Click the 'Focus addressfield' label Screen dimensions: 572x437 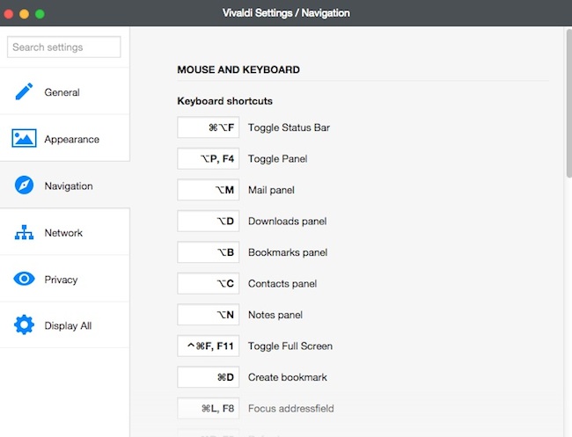pyautogui.click(x=290, y=408)
